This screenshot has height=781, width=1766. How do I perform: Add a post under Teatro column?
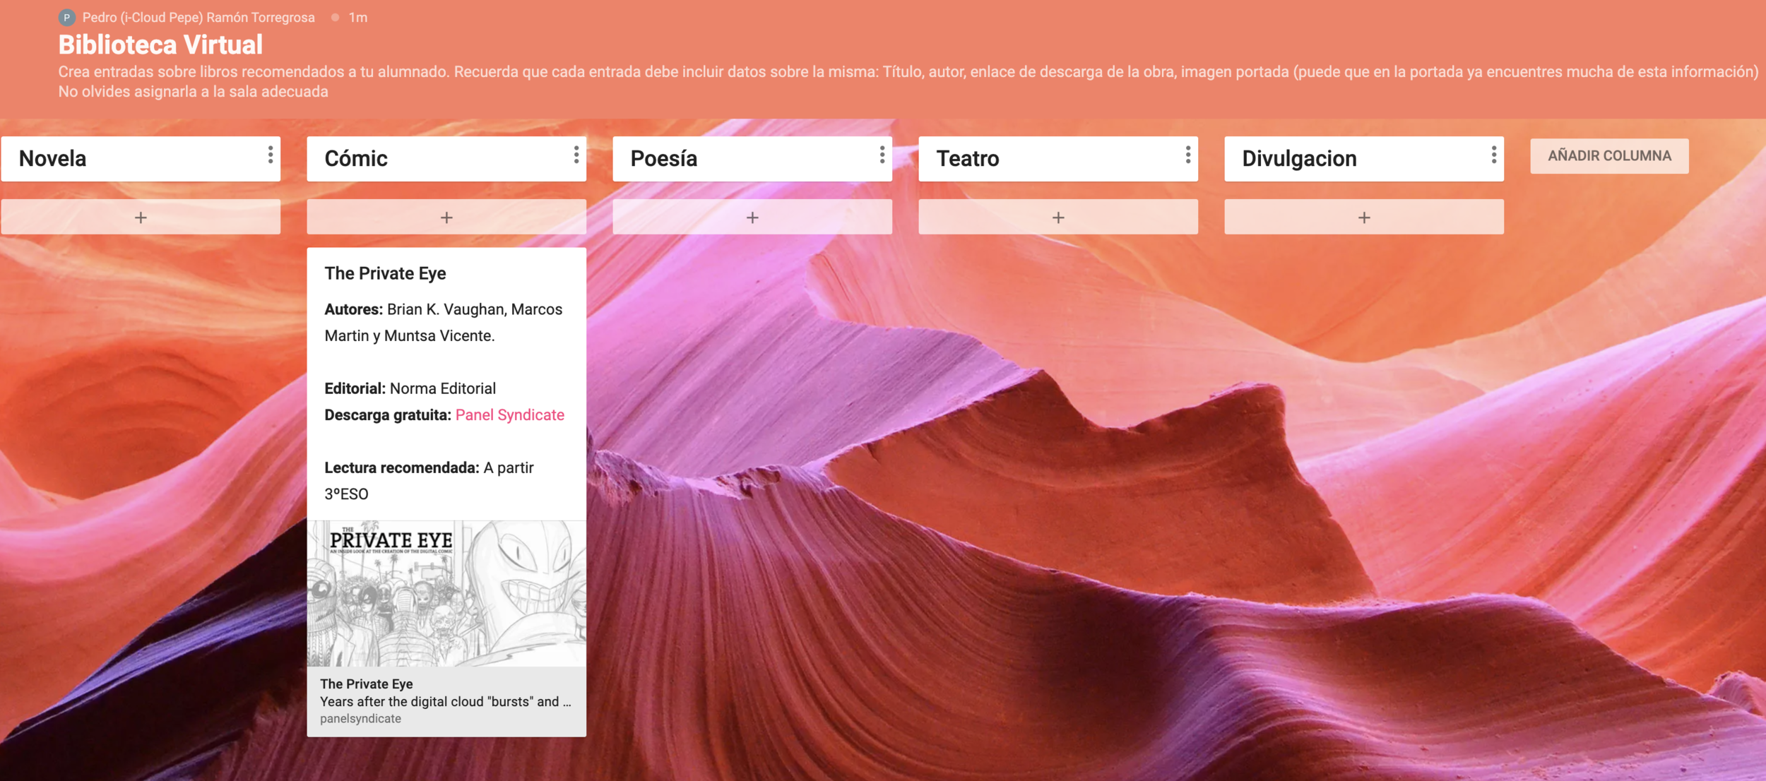point(1058,217)
